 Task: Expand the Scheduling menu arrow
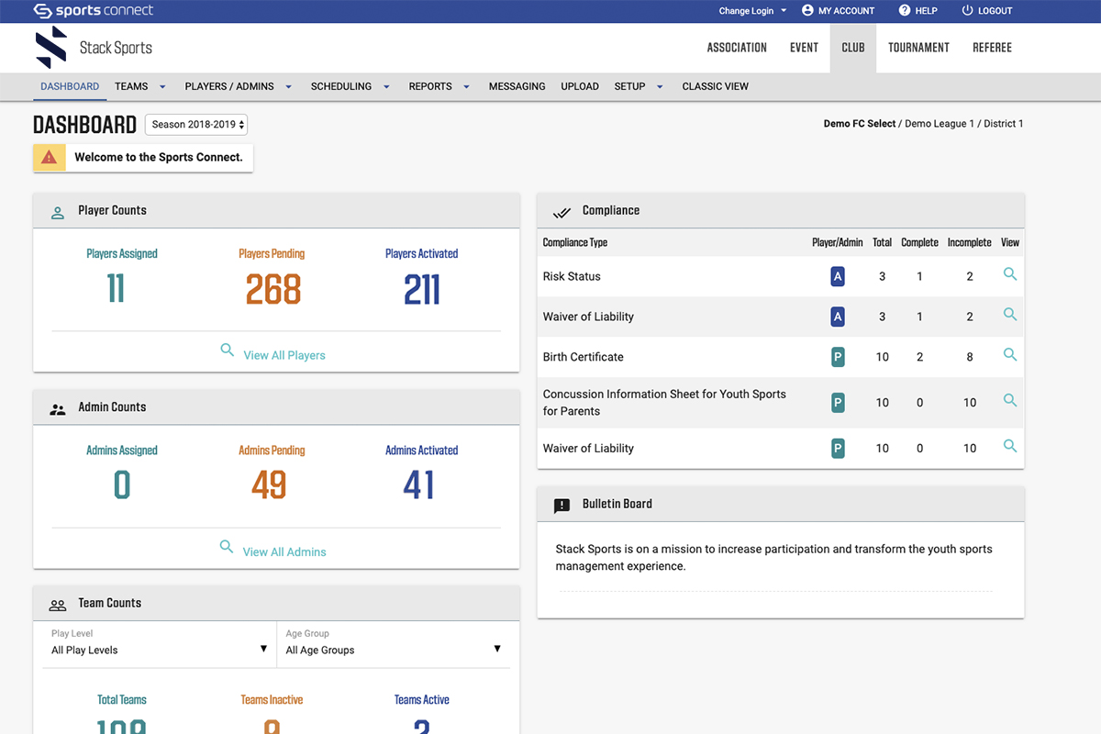(x=386, y=87)
